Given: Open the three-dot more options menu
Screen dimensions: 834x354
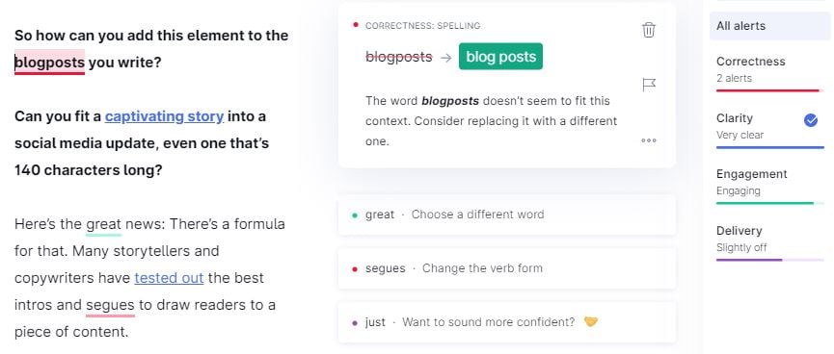Looking at the screenshot, I should (x=648, y=140).
